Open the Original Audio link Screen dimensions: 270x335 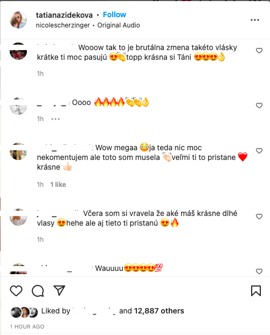coord(119,25)
